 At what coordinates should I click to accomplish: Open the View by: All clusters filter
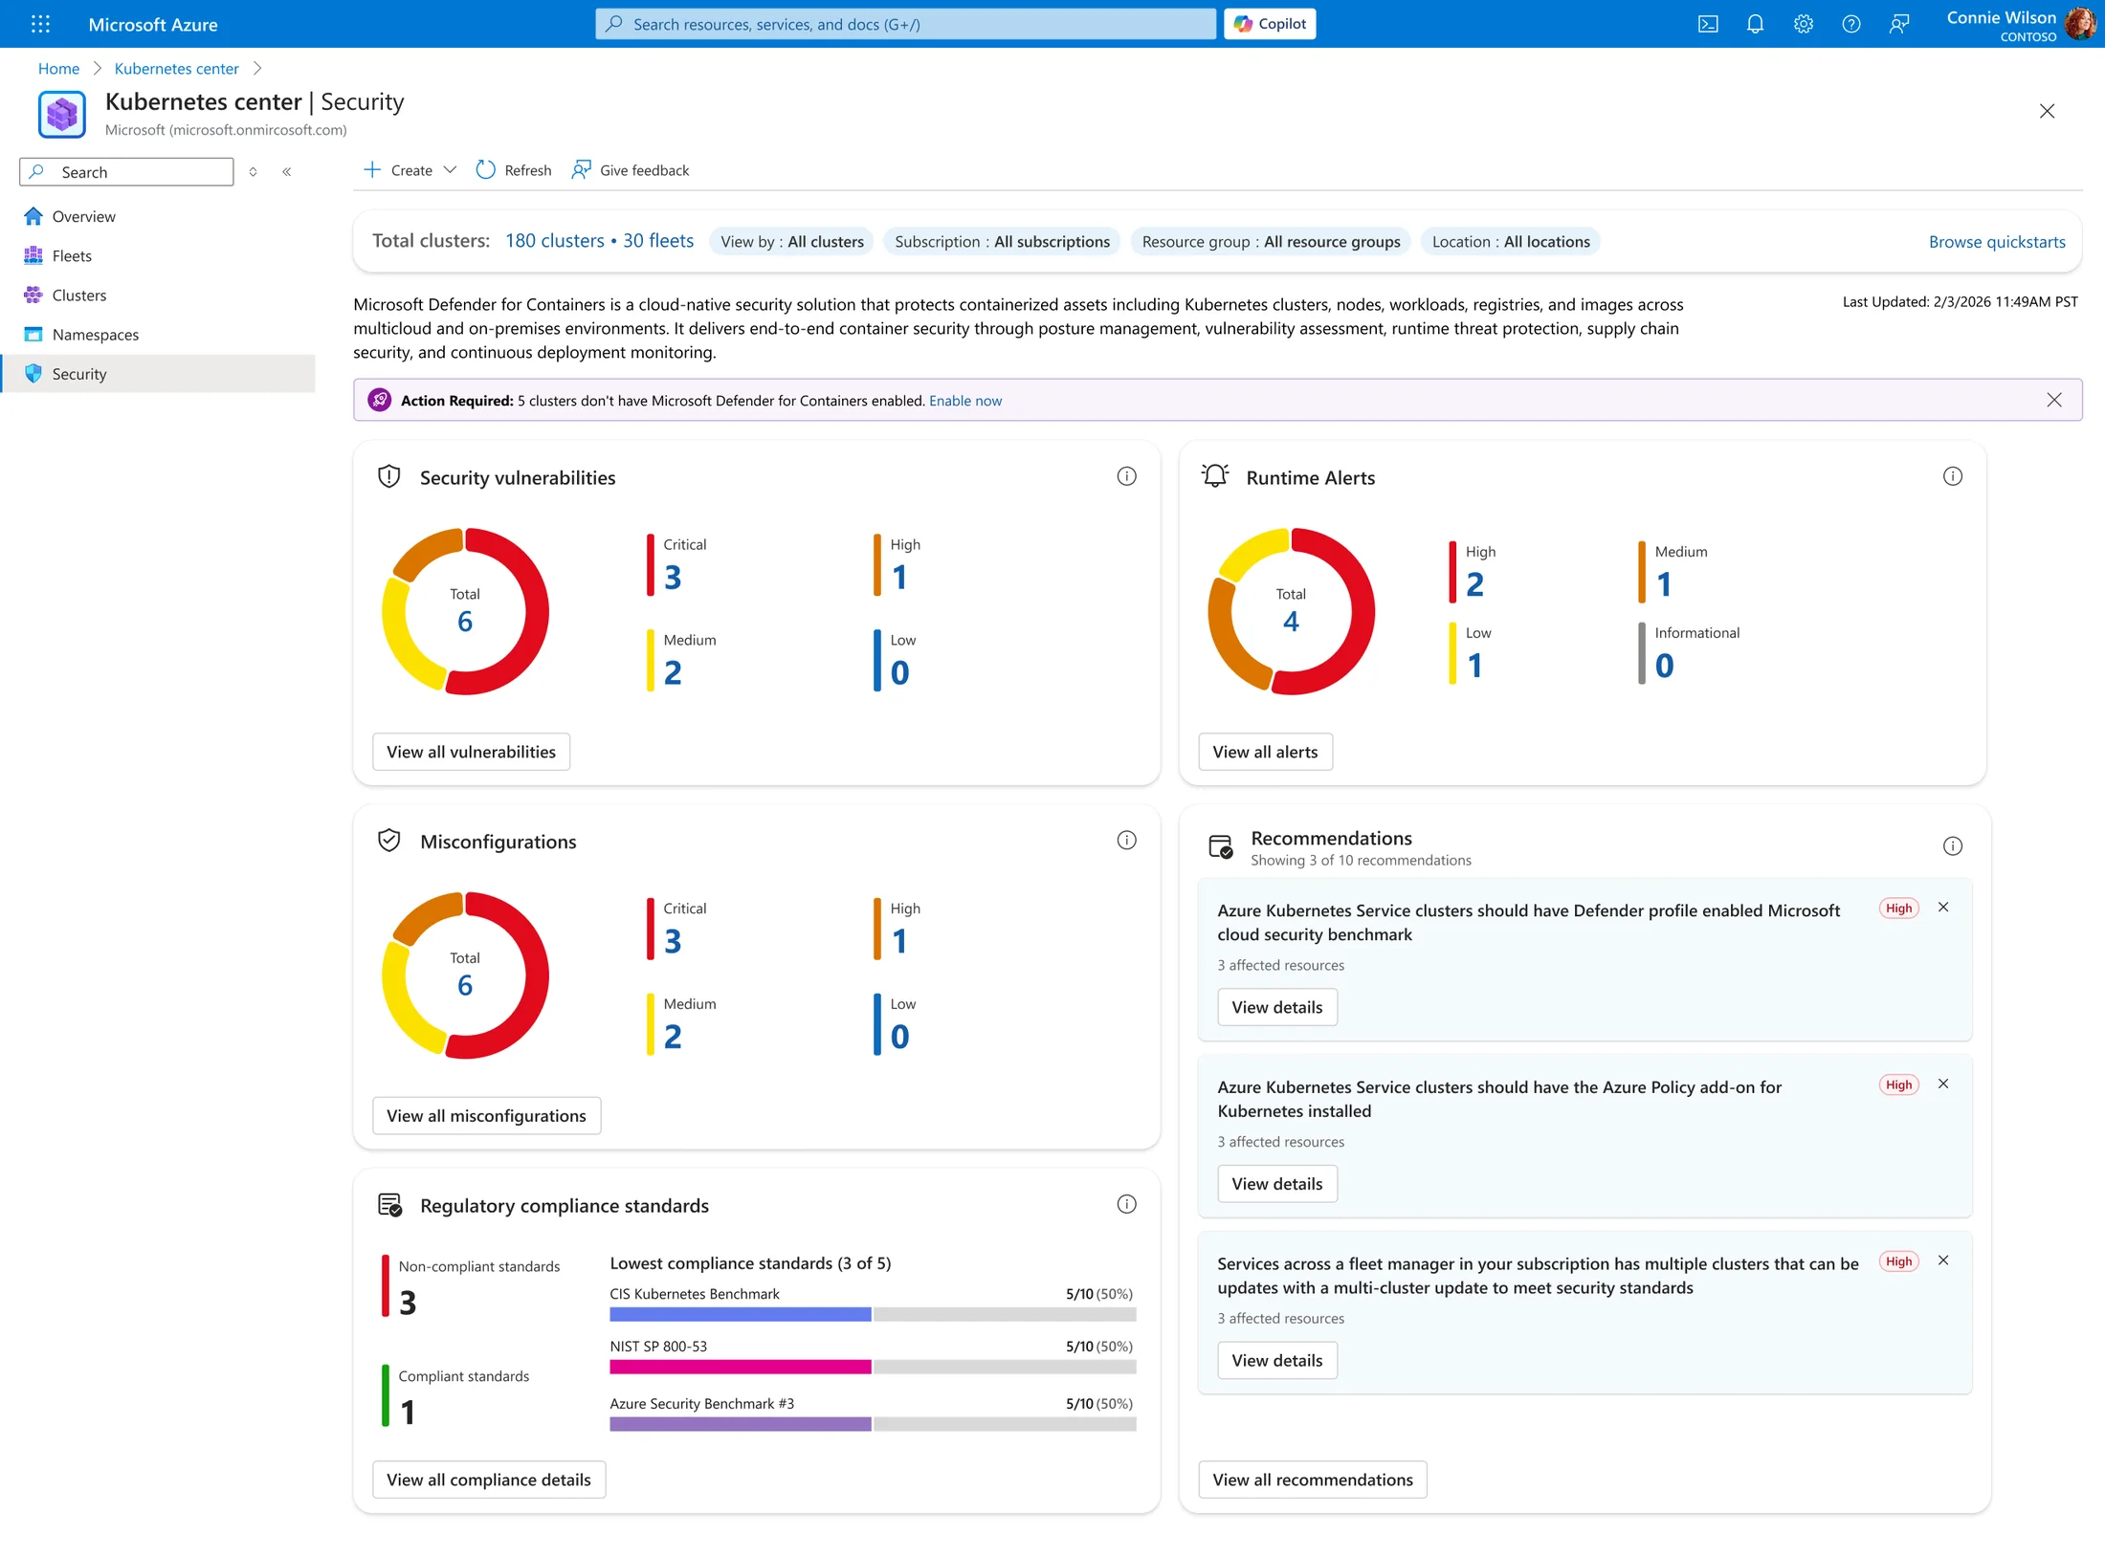pyautogui.click(x=791, y=241)
